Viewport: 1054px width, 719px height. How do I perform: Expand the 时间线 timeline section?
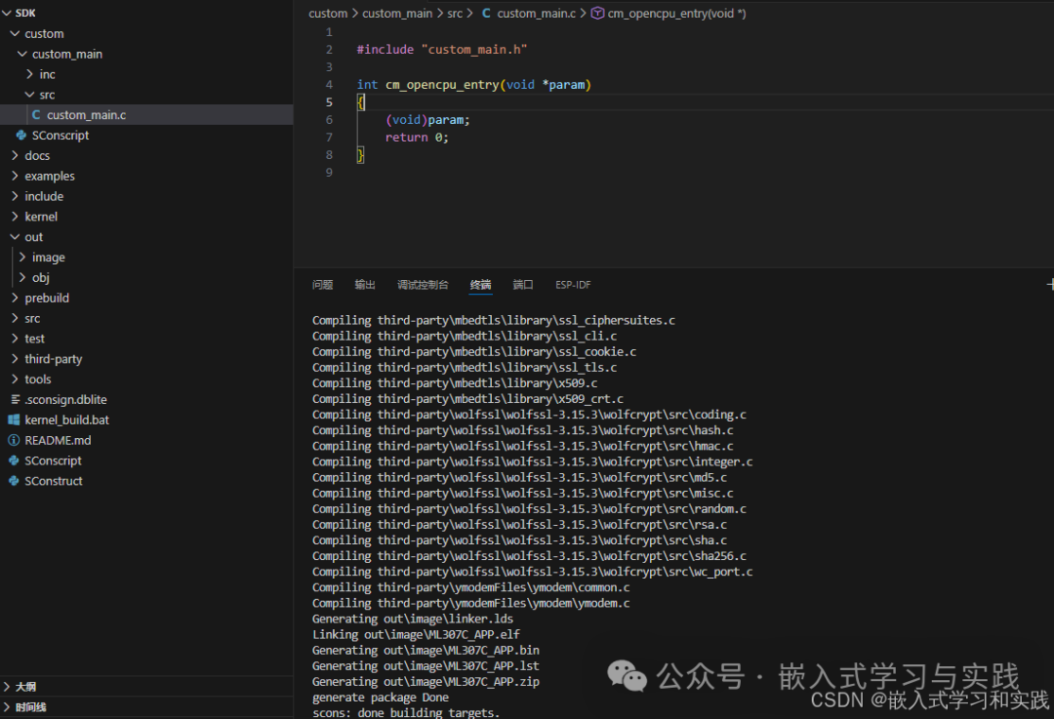tap(7, 707)
